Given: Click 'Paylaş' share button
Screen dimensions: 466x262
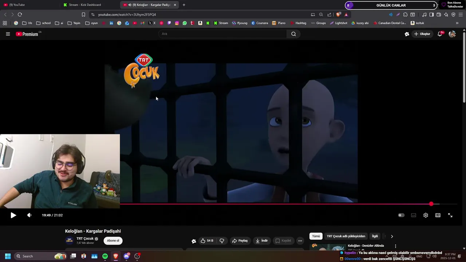Looking at the screenshot, I should point(240,241).
